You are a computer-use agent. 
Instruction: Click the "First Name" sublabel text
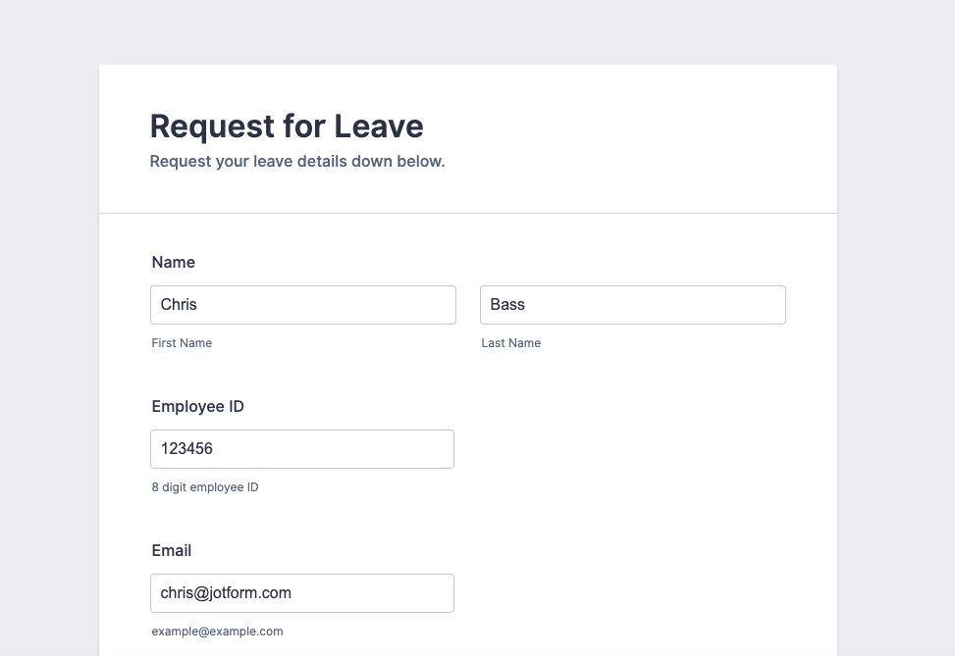[x=182, y=343]
